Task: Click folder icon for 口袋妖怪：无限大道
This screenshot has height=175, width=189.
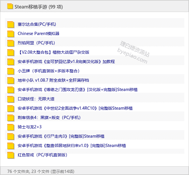Action: (x=11, y=99)
